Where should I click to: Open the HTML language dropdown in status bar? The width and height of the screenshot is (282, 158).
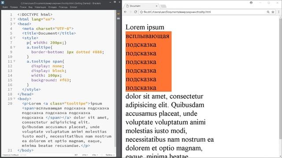click(x=95, y=155)
